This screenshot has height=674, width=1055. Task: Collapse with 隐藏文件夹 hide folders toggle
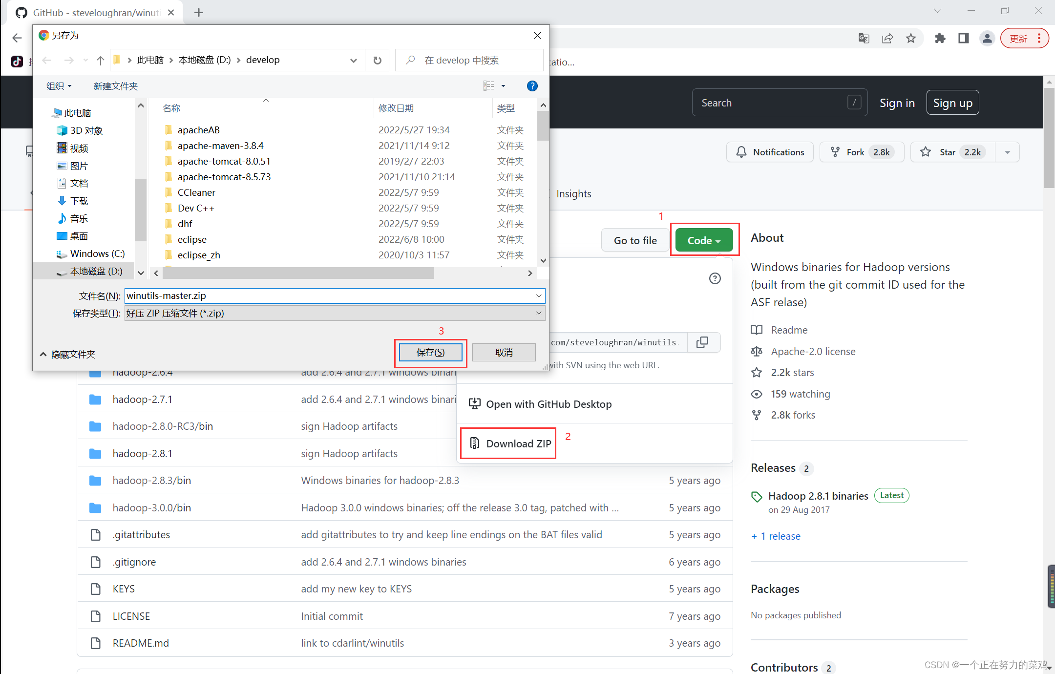[67, 354]
